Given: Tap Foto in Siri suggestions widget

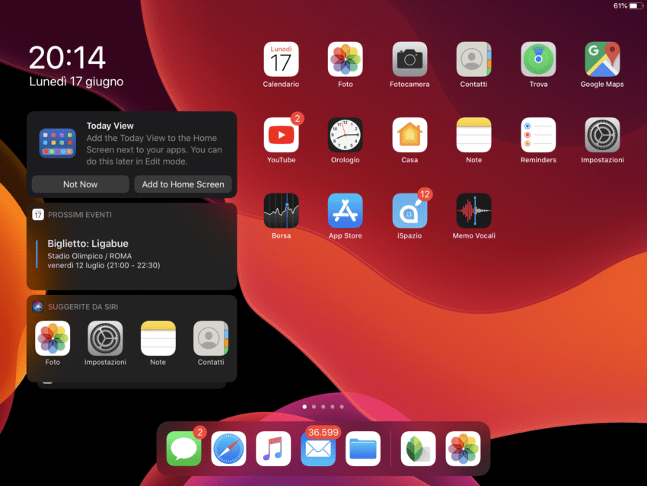Looking at the screenshot, I should [53, 338].
